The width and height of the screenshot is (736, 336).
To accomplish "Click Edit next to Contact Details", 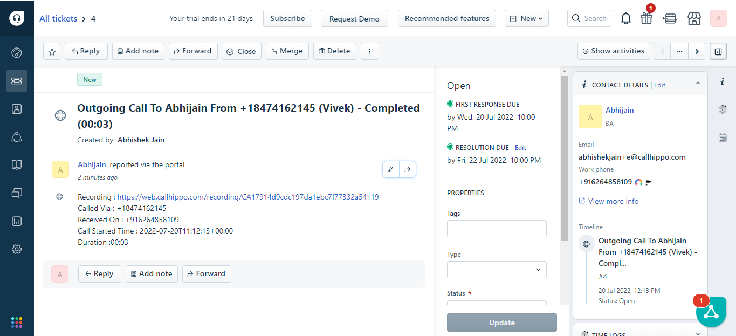I will (659, 85).
